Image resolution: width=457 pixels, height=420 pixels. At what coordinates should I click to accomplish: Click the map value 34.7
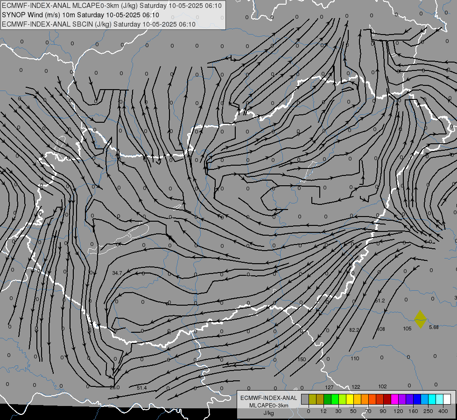(117, 273)
